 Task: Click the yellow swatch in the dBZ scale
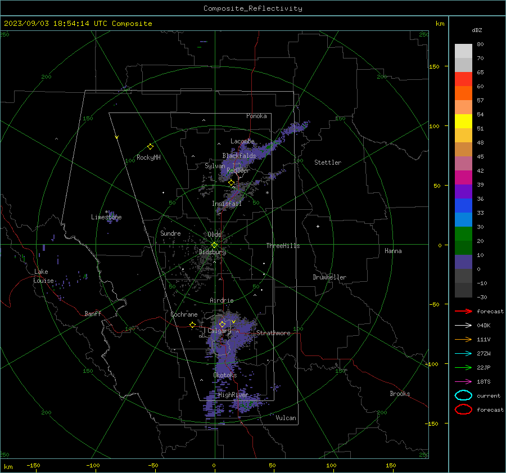click(463, 121)
